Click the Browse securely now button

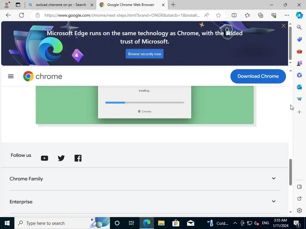pyautogui.click(x=145, y=54)
